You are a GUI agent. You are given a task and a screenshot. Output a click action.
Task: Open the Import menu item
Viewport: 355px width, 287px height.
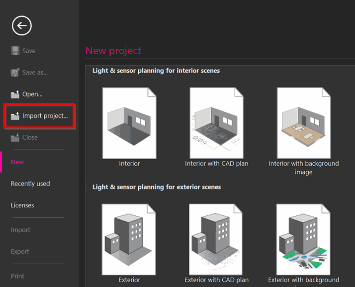(x=20, y=230)
